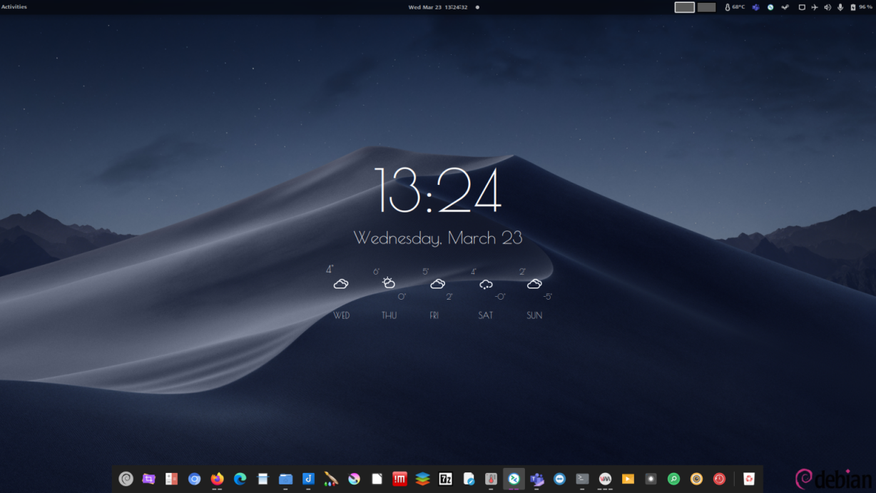The image size is (876, 493).
Task: Open the Calculator app in dock
Action: click(171, 479)
